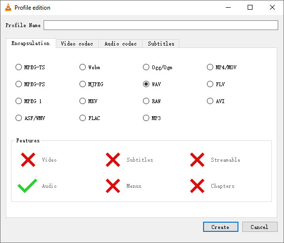Focus the Profile Name text field

click(x=161, y=25)
